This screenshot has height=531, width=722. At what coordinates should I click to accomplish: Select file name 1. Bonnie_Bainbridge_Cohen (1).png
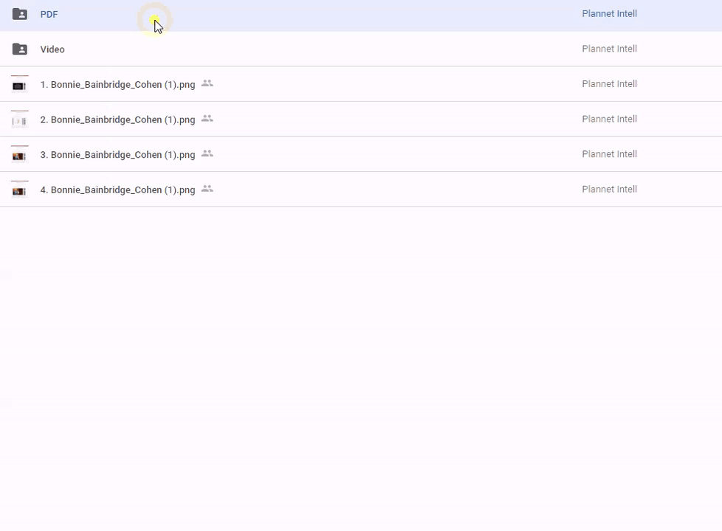[117, 85]
